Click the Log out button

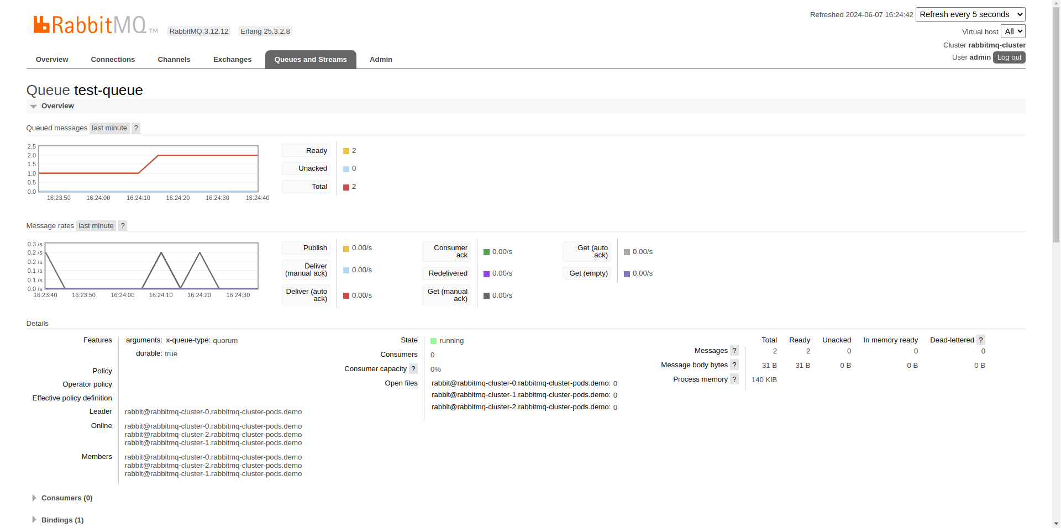[x=1009, y=57]
